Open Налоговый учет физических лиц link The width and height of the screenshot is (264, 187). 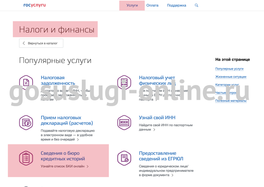point(157,80)
